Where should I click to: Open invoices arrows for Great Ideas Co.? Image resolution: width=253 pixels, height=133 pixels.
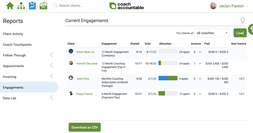200,52
